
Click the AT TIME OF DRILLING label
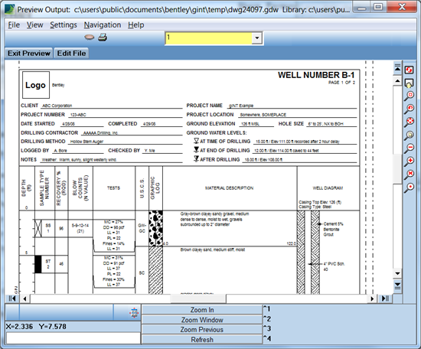point(225,142)
